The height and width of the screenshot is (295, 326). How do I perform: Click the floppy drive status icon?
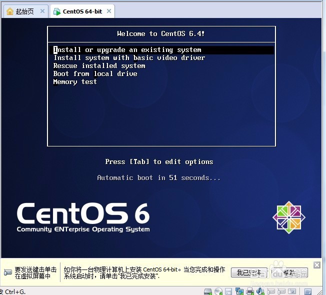tap(228, 291)
